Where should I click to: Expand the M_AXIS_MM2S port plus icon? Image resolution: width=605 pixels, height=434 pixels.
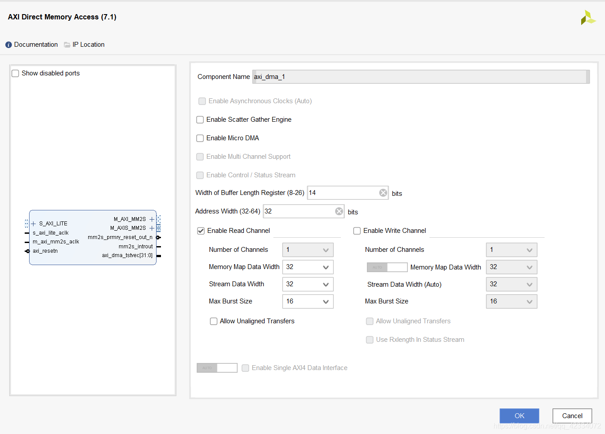pyautogui.click(x=152, y=228)
